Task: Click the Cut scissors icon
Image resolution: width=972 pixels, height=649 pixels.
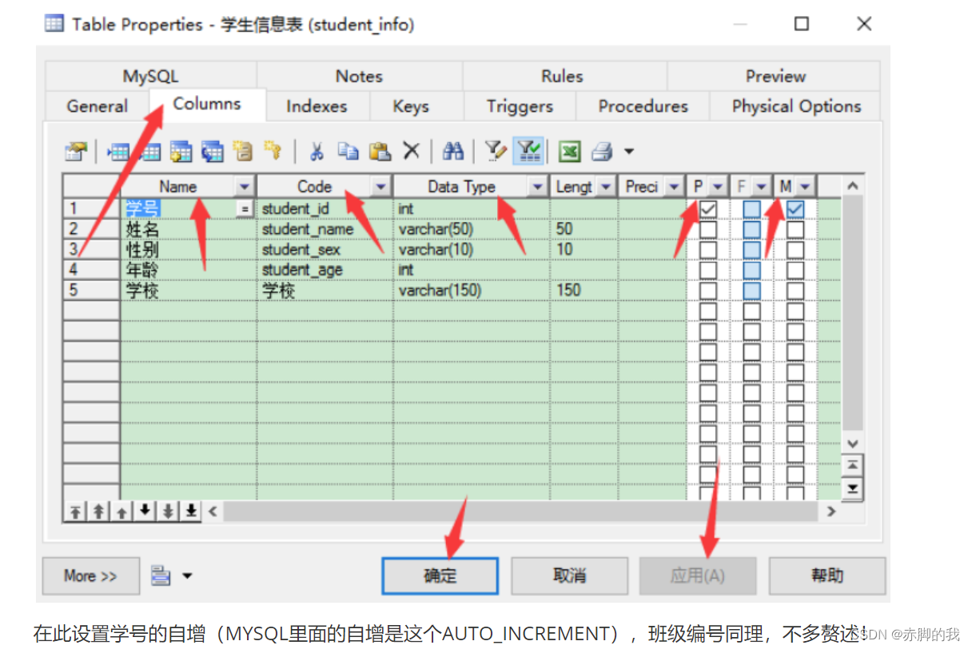Action: 317,151
